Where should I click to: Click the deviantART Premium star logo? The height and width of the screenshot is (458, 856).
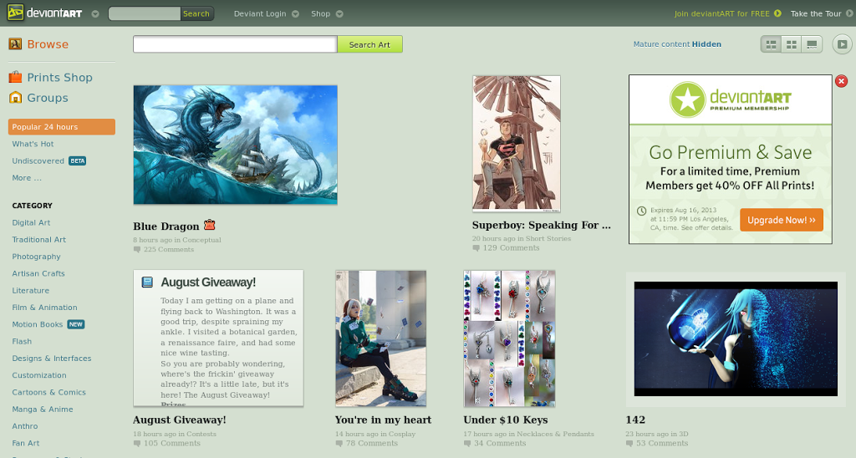coord(687,99)
